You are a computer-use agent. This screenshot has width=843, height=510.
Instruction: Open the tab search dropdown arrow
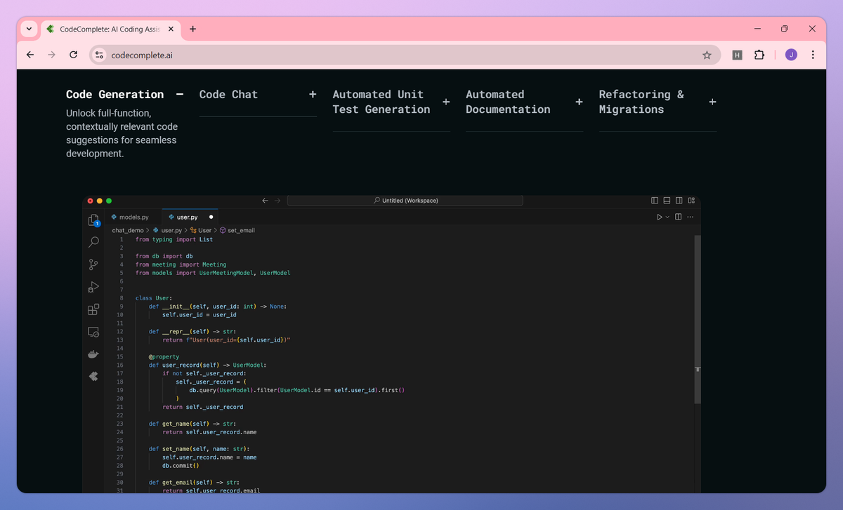tap(29, 29)
